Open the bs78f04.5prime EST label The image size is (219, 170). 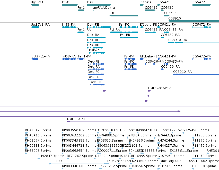139,135
